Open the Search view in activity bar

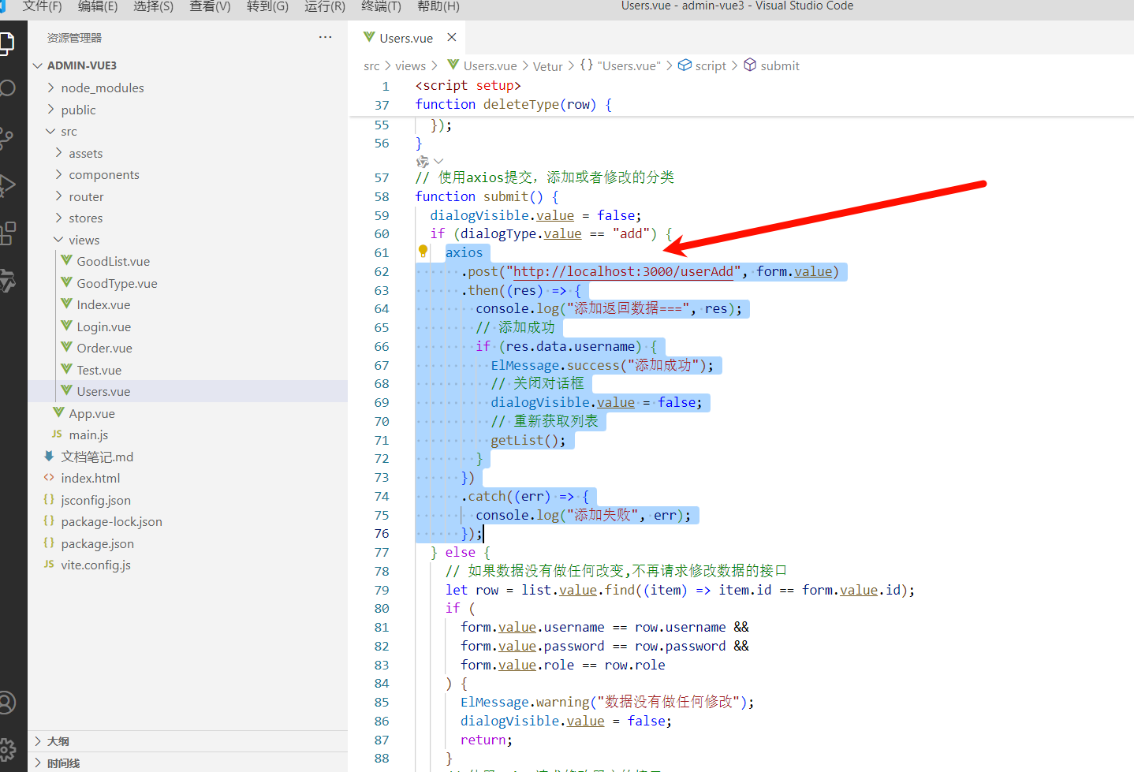[6, 88]
